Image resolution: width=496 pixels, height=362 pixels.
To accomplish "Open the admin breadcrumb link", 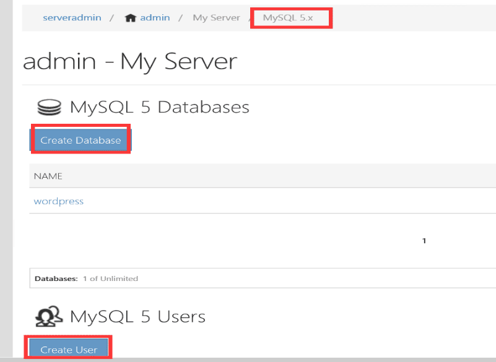I will click(x=154, y=17).
